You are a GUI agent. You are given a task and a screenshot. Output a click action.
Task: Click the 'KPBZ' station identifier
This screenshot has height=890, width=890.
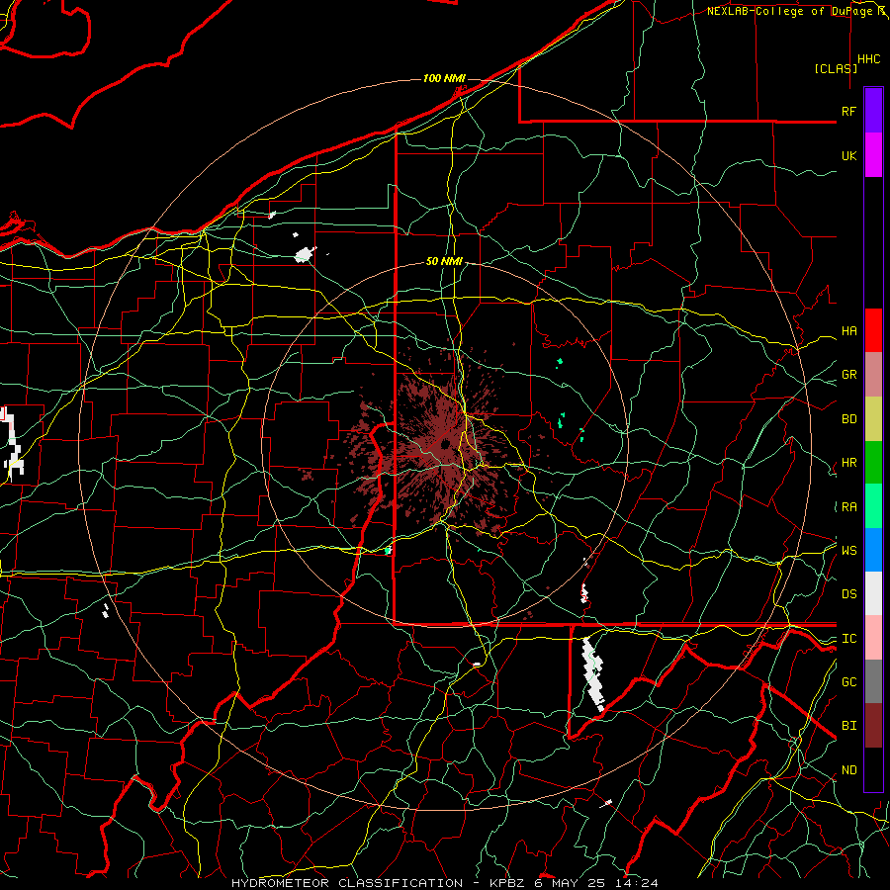point(508,883)
